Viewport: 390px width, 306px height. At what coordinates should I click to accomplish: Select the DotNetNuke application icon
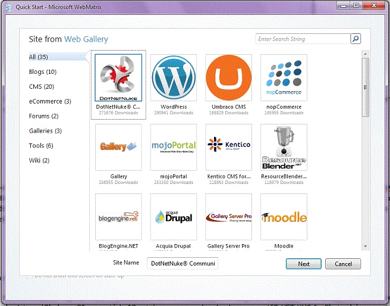[x=118, y=77]
